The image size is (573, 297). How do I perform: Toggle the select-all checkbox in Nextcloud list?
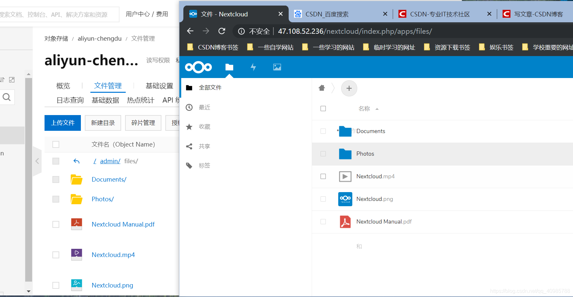[323, 109]
